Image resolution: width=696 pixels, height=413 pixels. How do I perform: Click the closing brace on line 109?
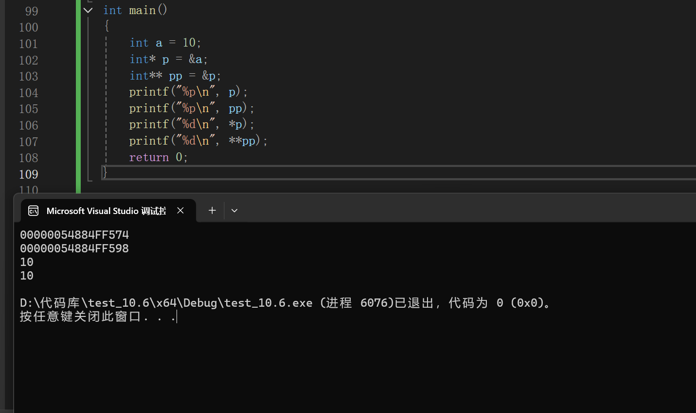click(105, 172)
